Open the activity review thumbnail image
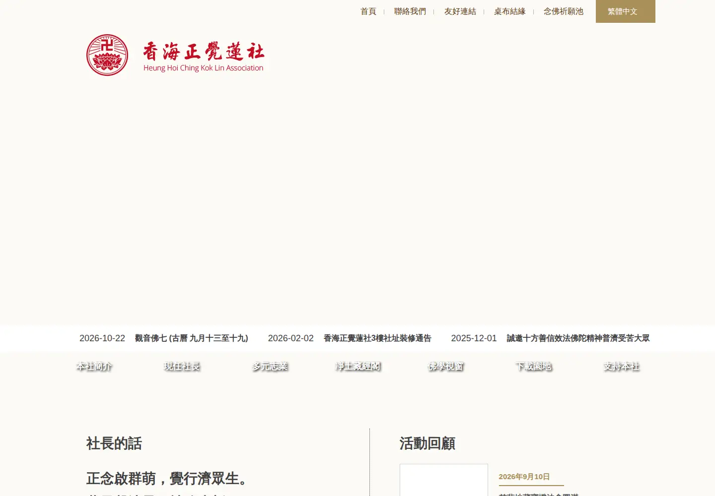The image size is (715, 496). [x=444, y=480]
